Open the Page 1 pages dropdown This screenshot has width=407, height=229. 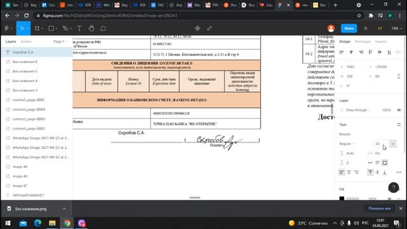click(60, 41)
